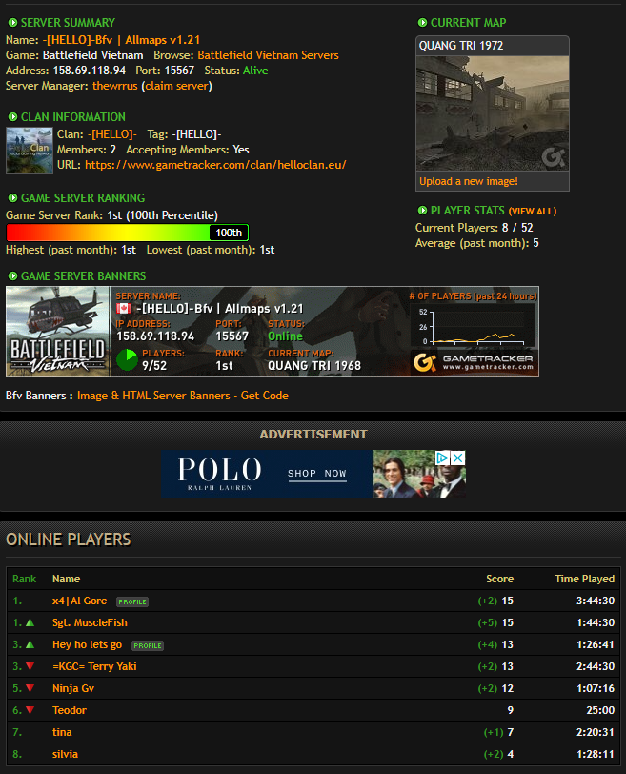Click the 100th percentile rank bar
Image resolution: width=626 pixels, height=774 pixels.
127,233
